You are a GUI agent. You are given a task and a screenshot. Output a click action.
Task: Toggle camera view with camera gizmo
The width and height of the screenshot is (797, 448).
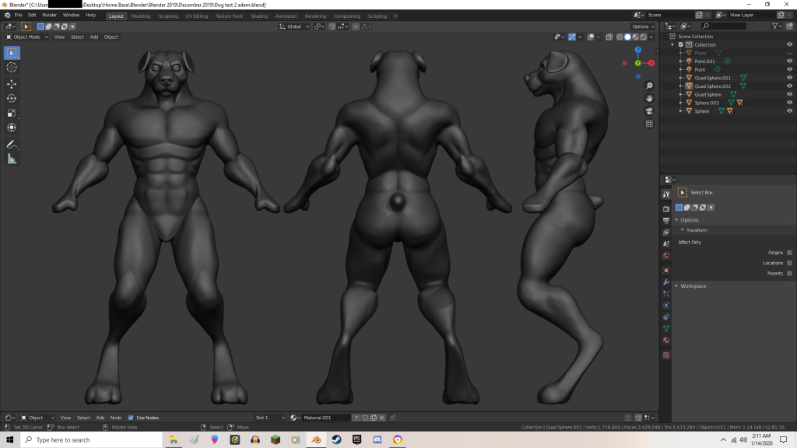(x=649, y=111)
